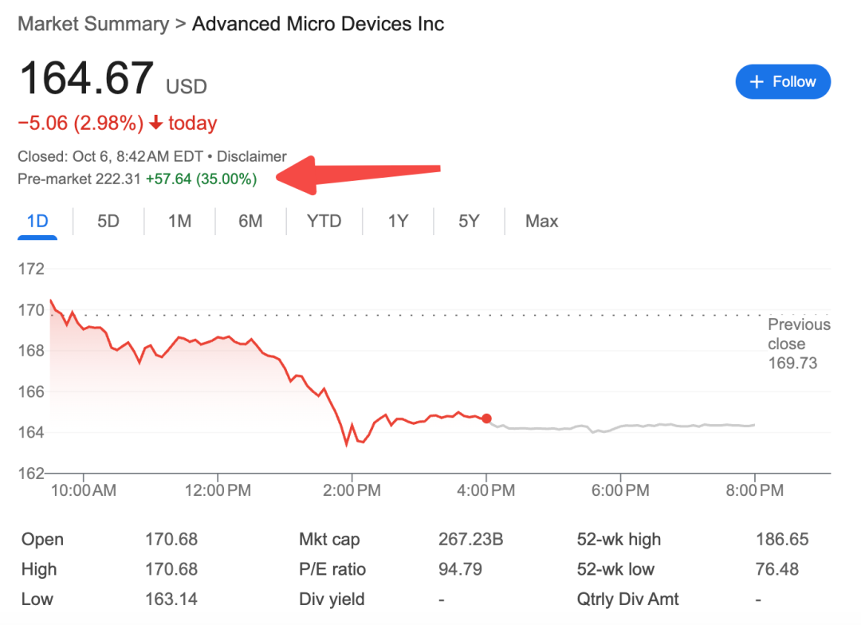Show the Max chart range

tap(541, 221)
